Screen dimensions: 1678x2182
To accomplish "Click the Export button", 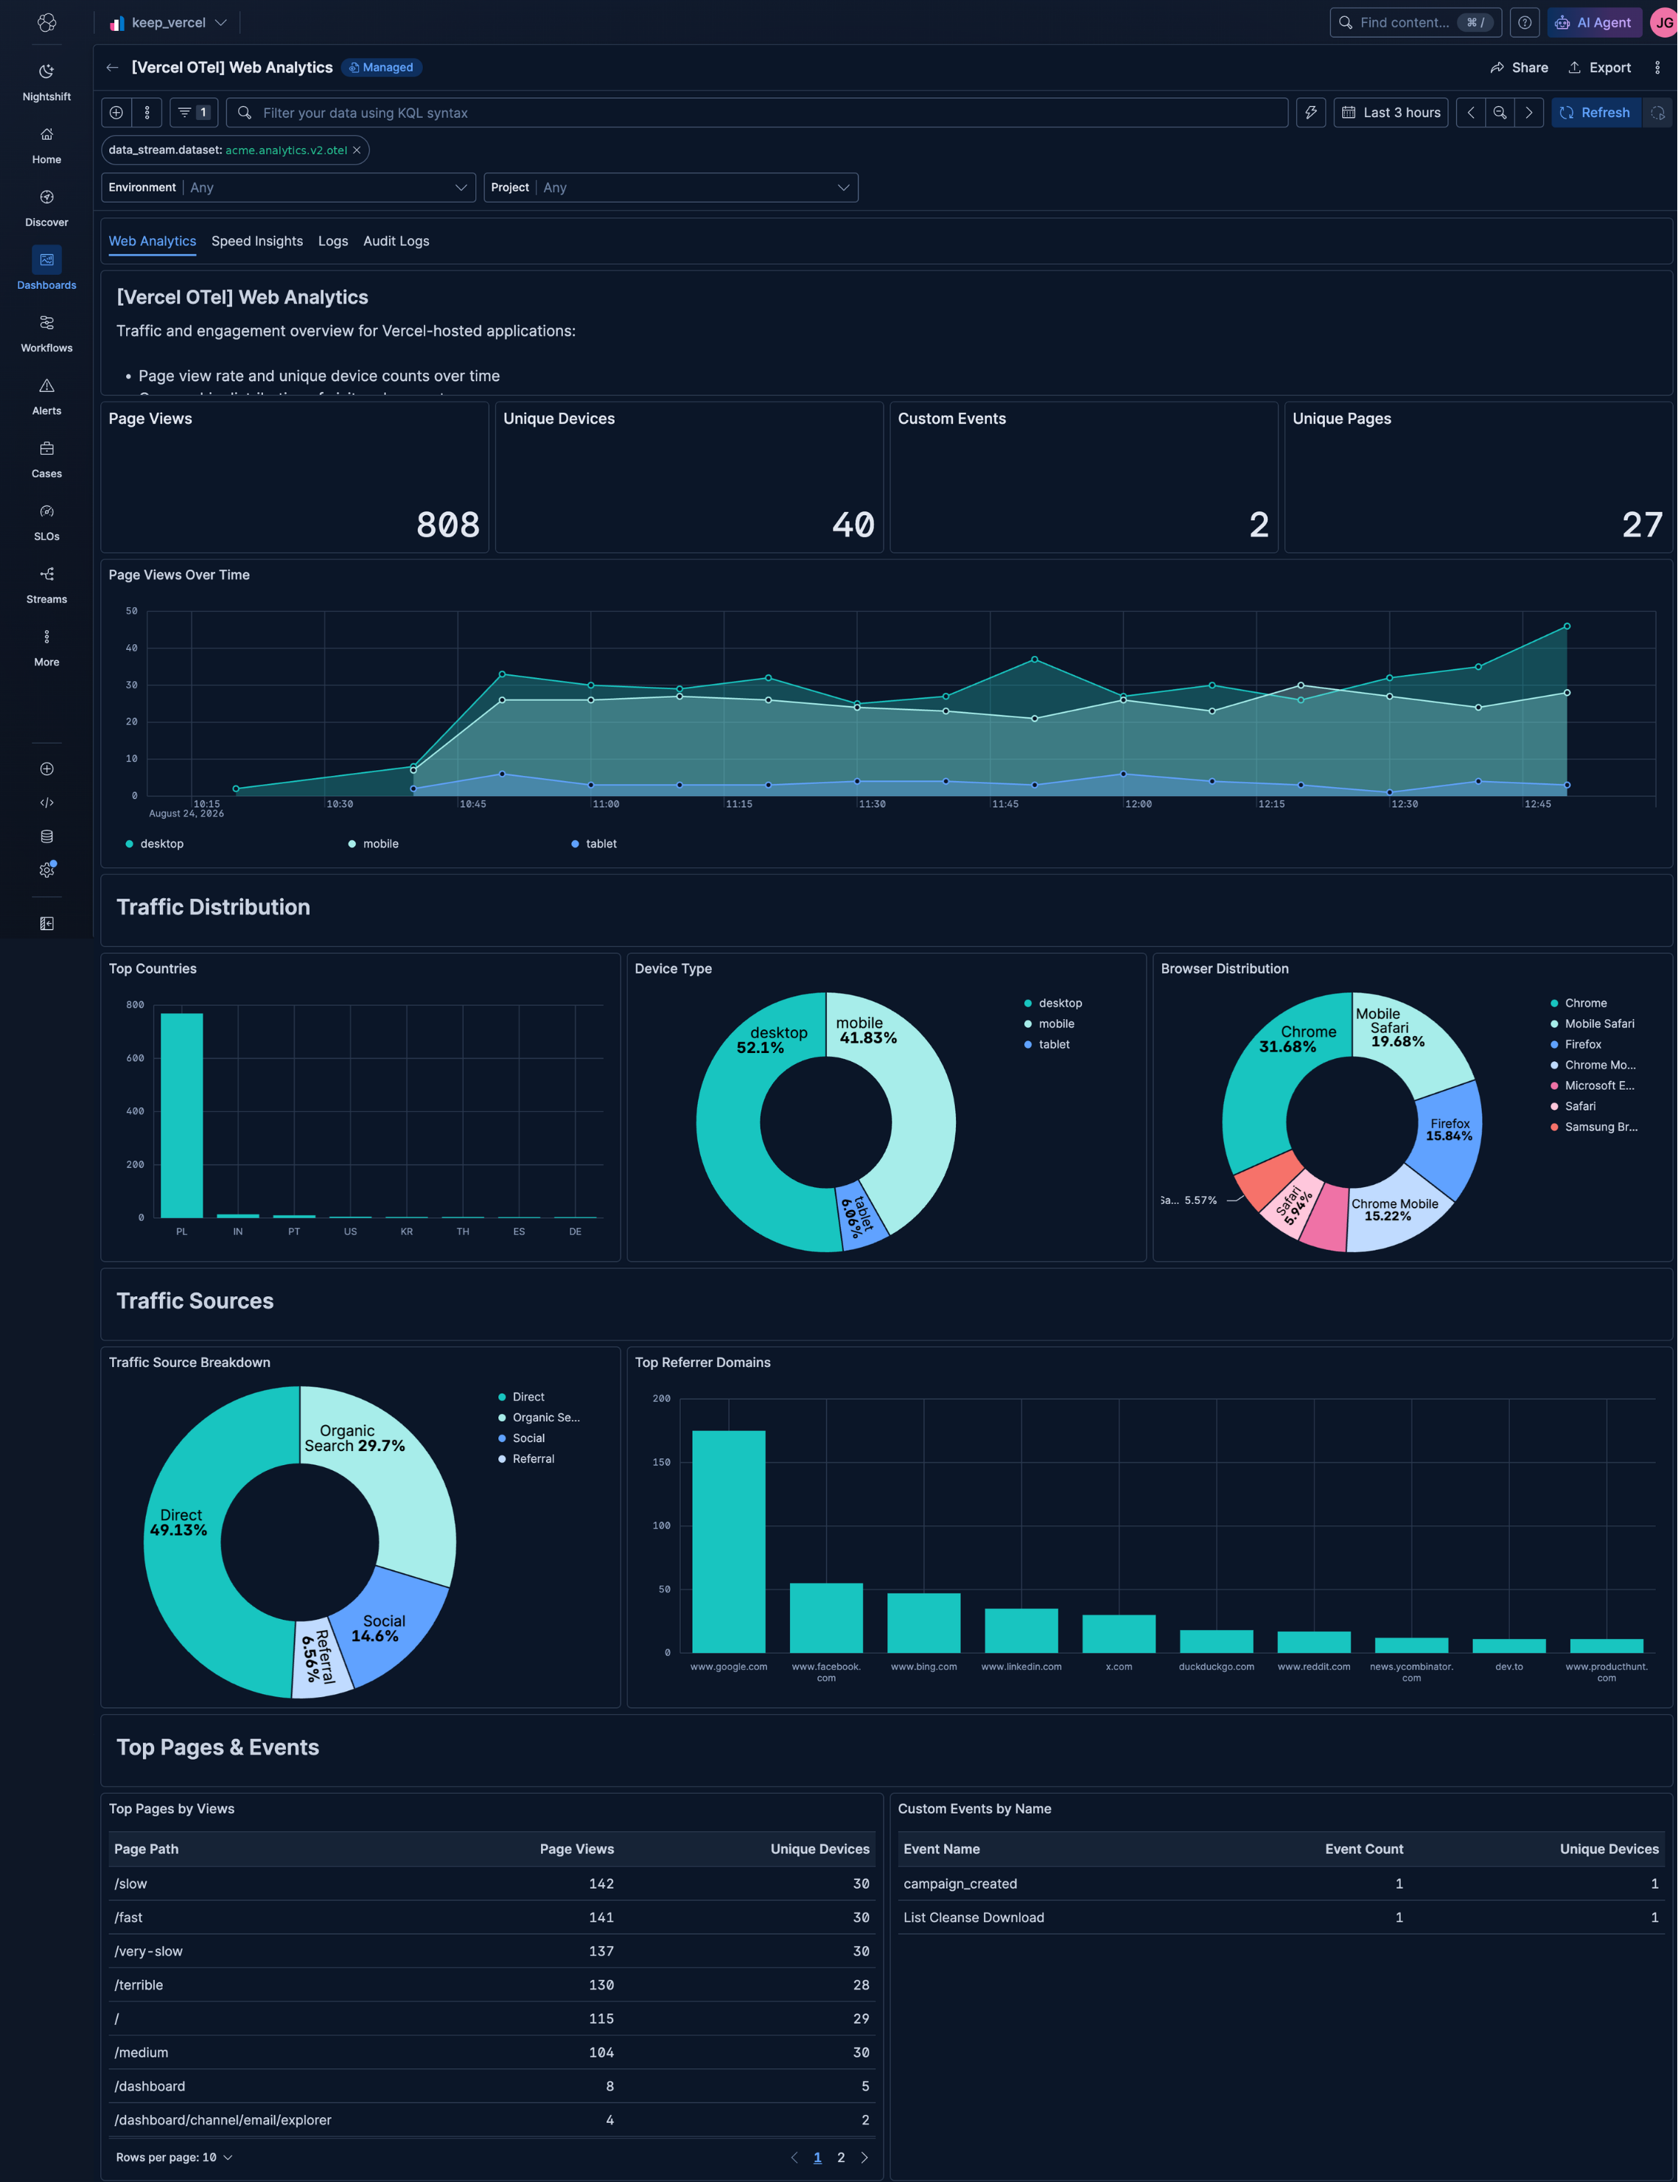I will pyautogui.click(x=1599, y=67).
